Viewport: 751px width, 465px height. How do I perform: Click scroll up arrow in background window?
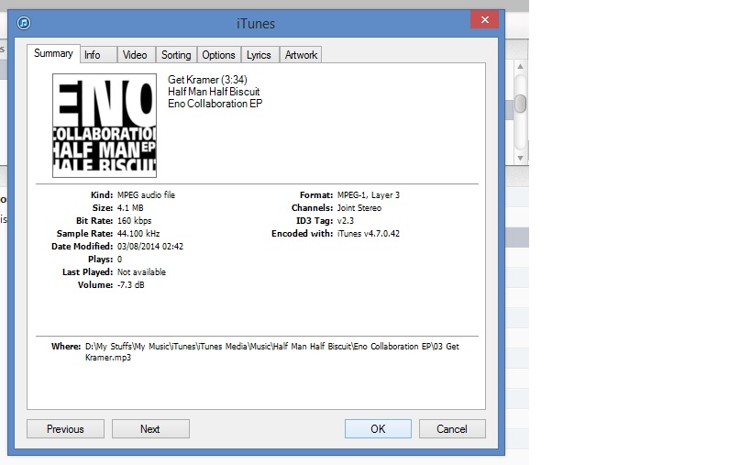520,67
